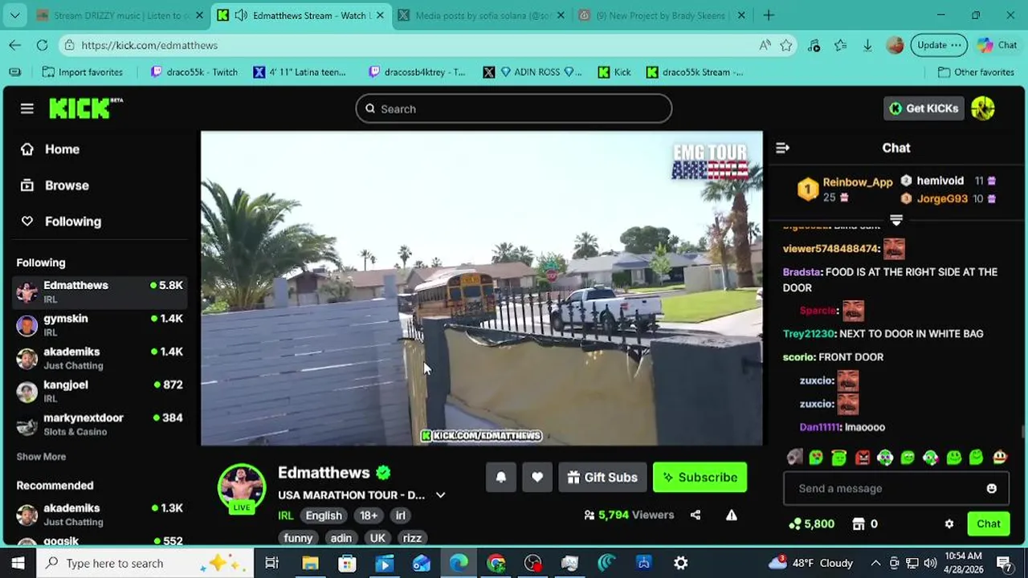Open akademiks under Recommended channels
The width and height of the screenshot is (1028, 578).
[x=100, y=515]
